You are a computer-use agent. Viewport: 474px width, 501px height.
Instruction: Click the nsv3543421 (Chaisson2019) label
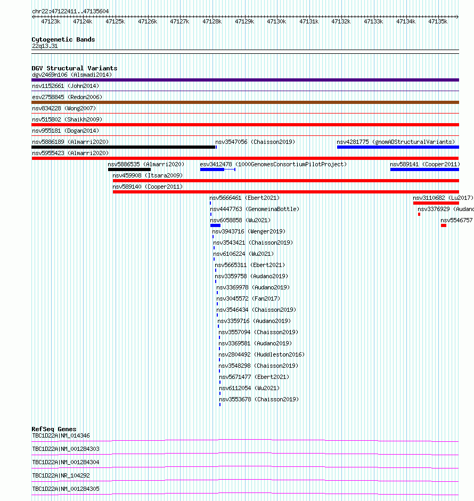pos(253,243)
